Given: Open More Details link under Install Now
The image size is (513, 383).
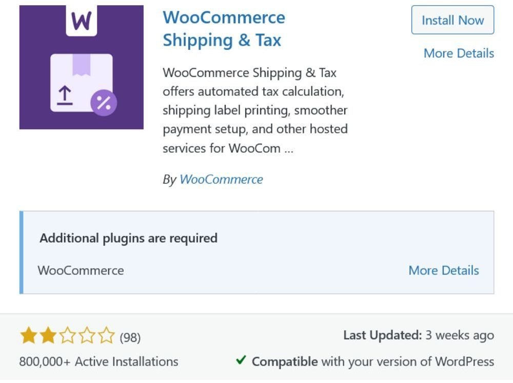Looking at the screenshot, I should [459, 53].
